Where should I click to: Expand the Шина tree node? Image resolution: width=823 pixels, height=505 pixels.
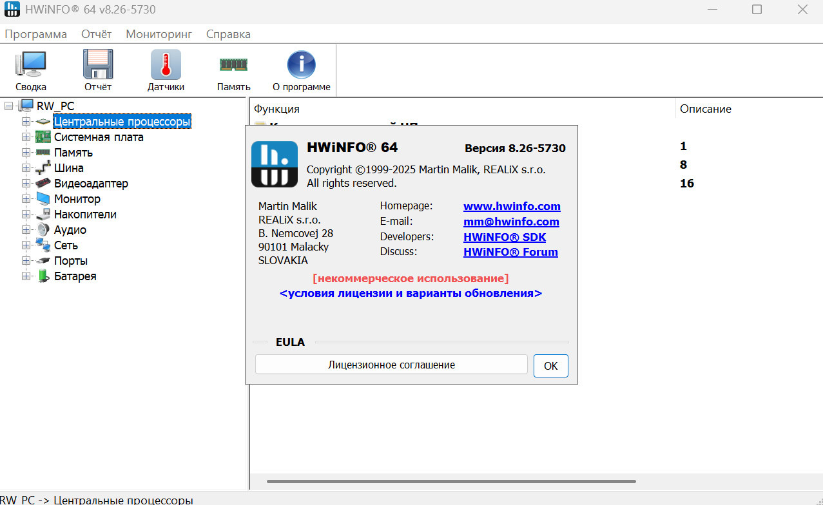(x=26, y=168)
